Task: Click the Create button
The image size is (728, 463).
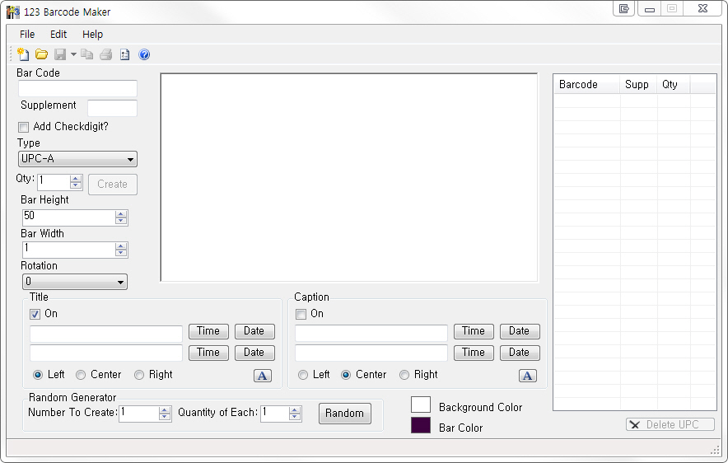Action: pyautogui.click(x=112, y=185)
